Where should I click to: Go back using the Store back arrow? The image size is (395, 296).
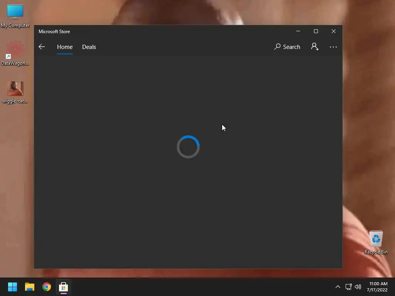[42, 47]
